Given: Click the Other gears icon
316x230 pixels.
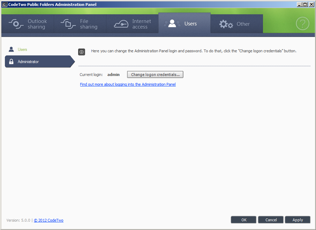Looking at the screenshot, I should click(226, 24).
